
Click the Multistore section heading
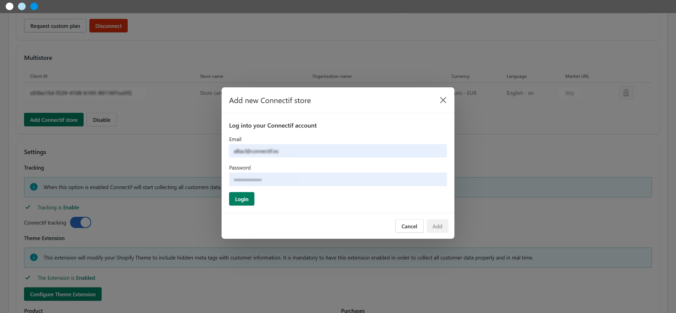[x=38, y=58]
